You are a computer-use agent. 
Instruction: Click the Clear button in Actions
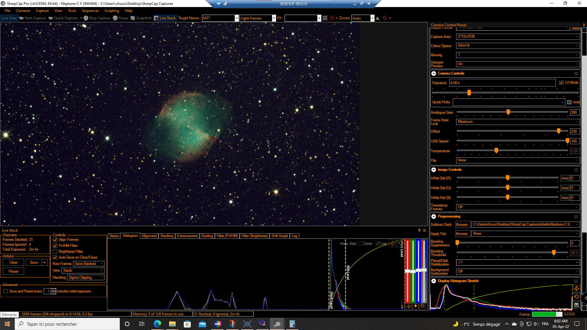pyautogui.click(x=13, y=262)
